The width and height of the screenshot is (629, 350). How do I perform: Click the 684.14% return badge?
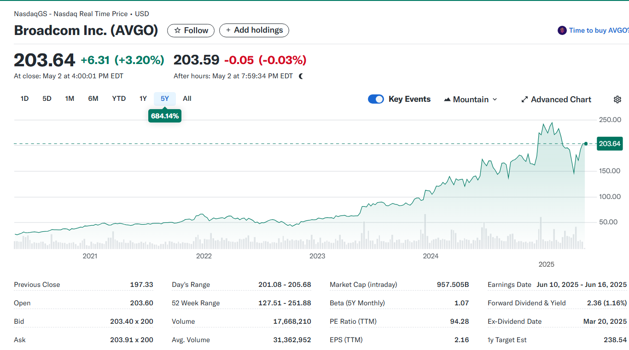click(165, 116)
